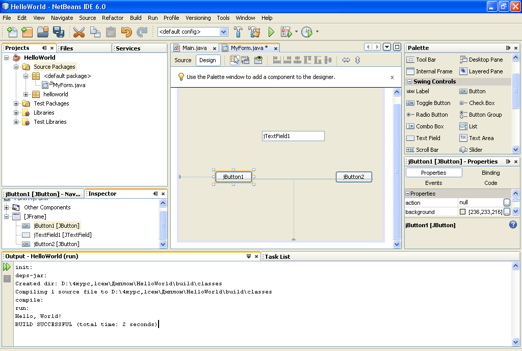Maximize the editor window icon

[x=397, y=47]
